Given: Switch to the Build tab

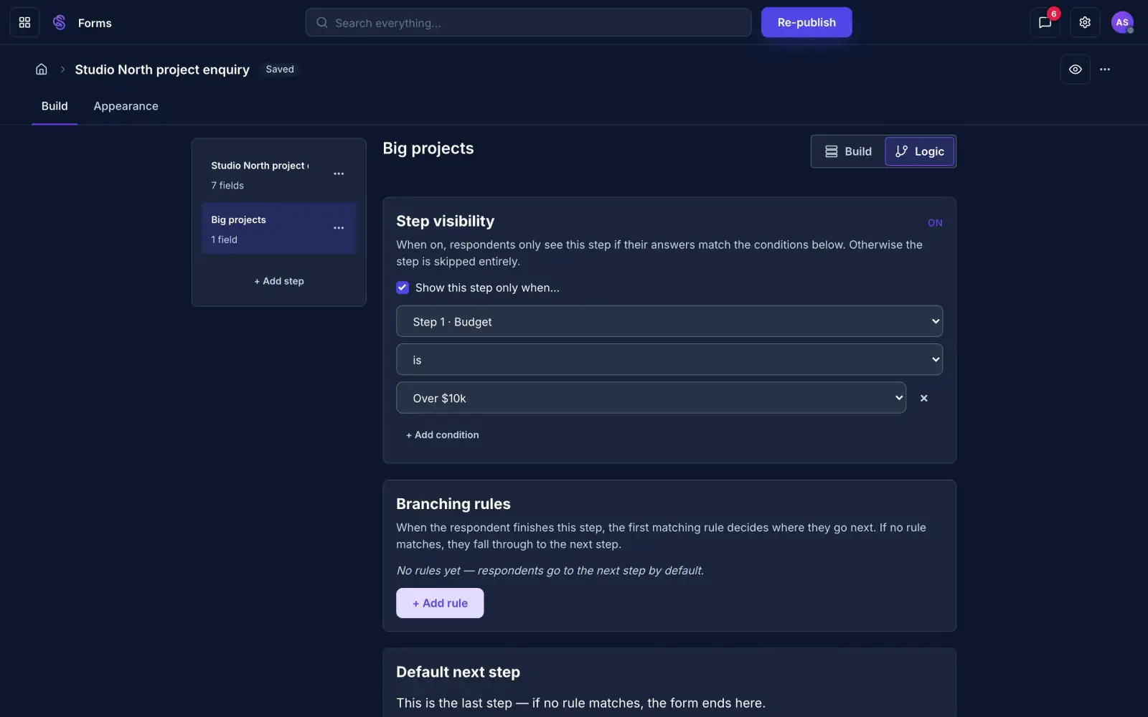Looking at the screenshot, I should click(55, 106).
